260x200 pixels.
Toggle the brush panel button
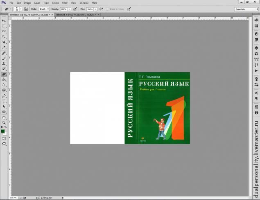(26, 9)
